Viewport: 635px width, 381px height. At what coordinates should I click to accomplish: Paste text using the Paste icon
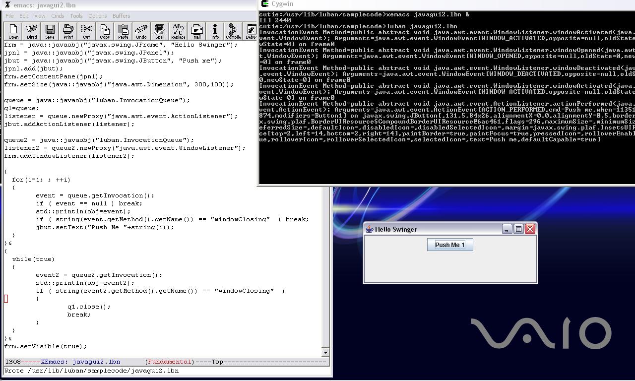pos(123,31)
